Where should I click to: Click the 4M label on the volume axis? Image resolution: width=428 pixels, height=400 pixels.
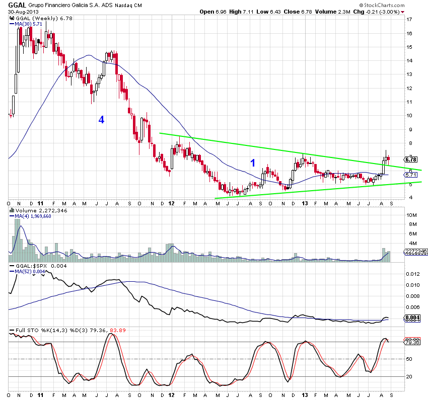(413, 243)
